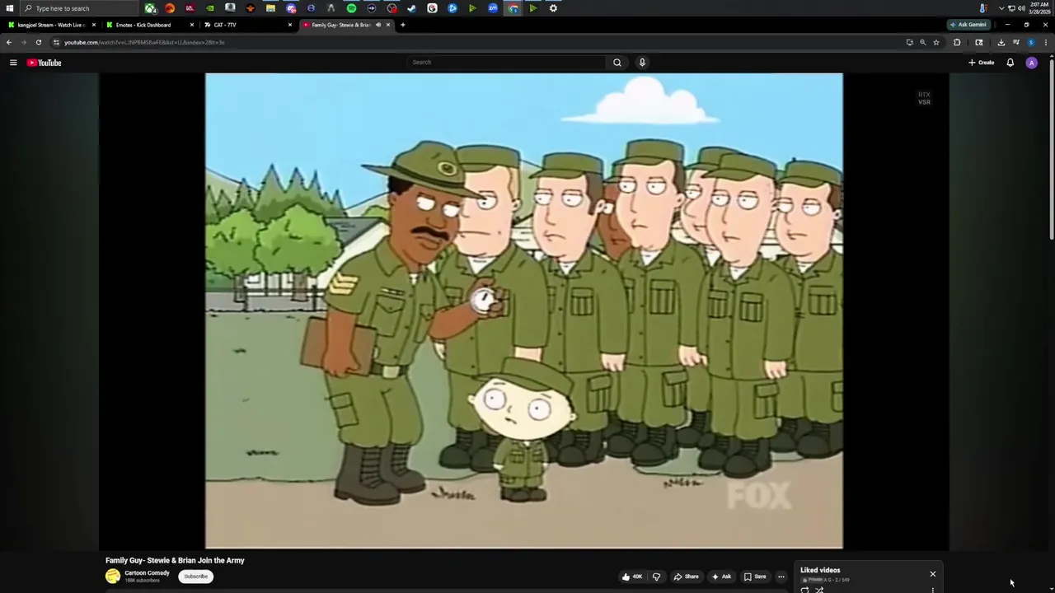Open more actions below the video

pos(781,577)
